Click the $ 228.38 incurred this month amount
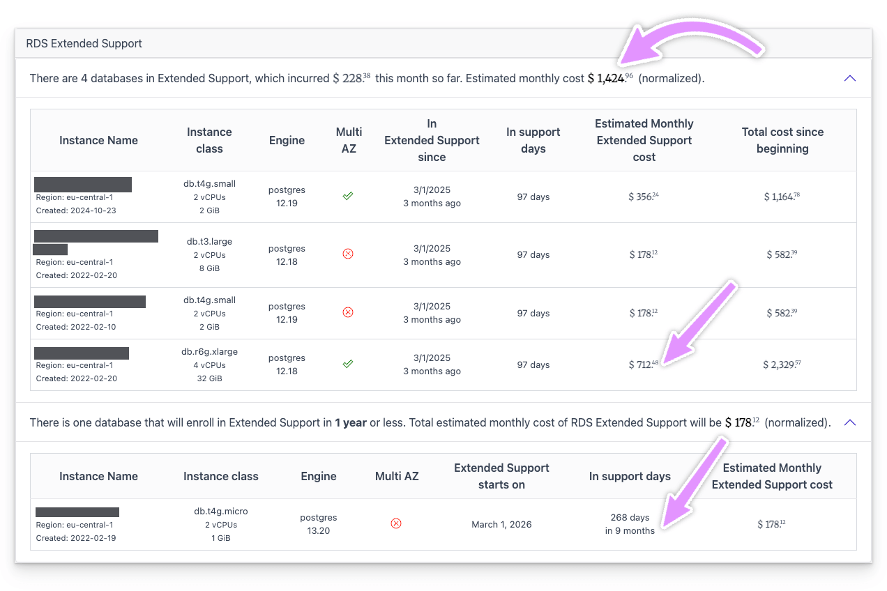 tap(351, 78)
